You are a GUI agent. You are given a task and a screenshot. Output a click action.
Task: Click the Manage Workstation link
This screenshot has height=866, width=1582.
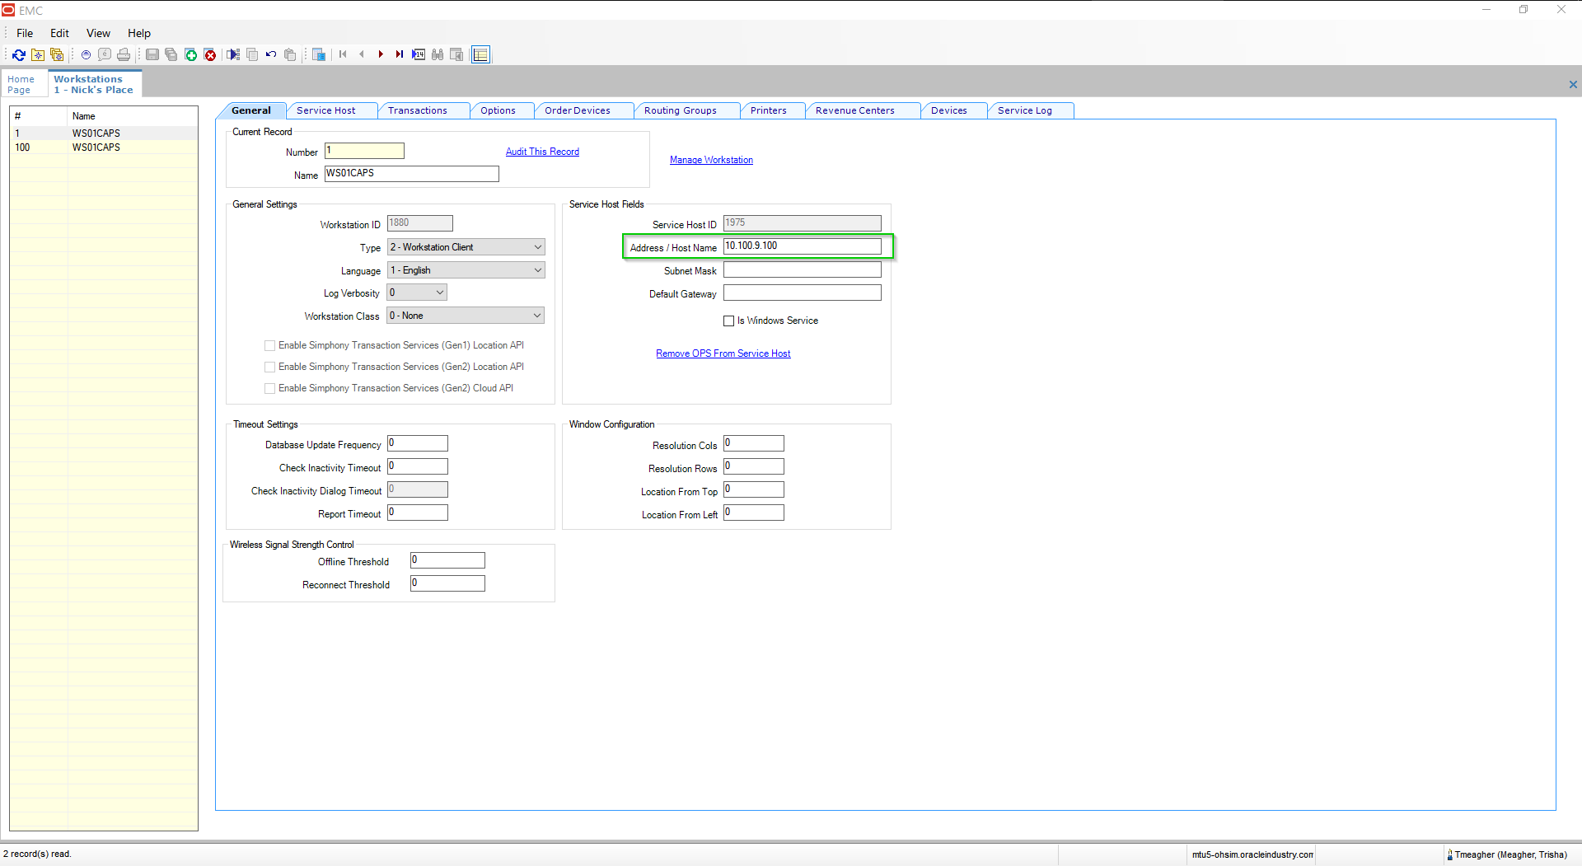click(710, 160)
